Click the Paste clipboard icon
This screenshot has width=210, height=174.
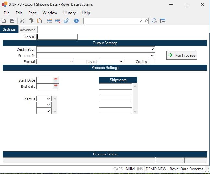pyautogui.click(x=39, y=21)
